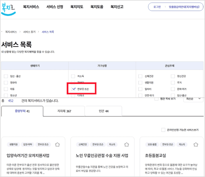205x177 pixels.
Task: Switch to the 지자체 367 tab
Action: pos(64,111)
